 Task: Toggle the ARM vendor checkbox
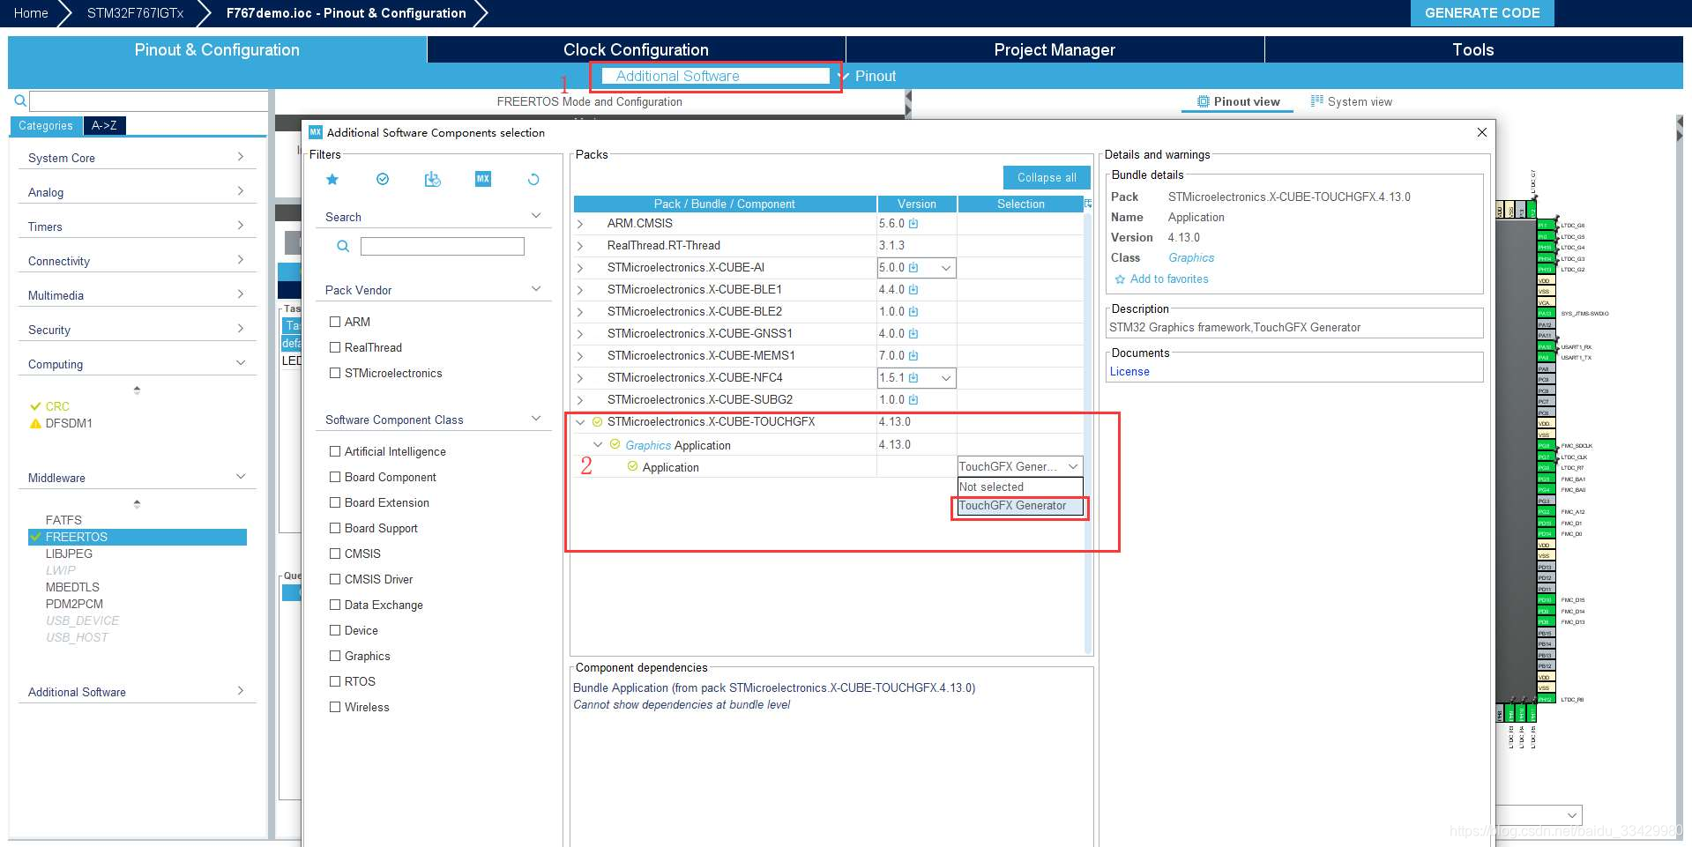tap(335, 322)
